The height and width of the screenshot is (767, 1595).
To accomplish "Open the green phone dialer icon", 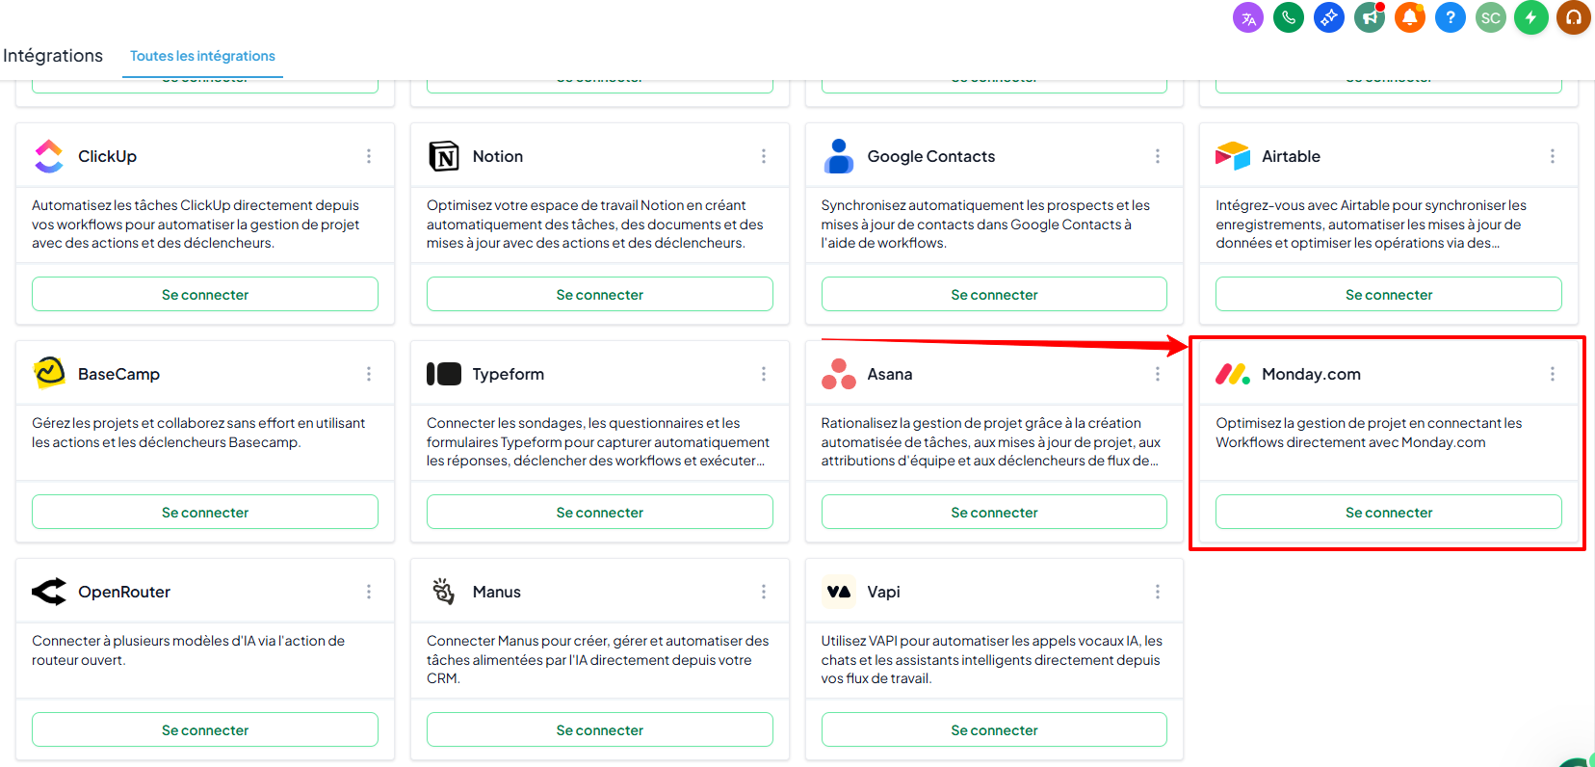I will coord(1289,17).
